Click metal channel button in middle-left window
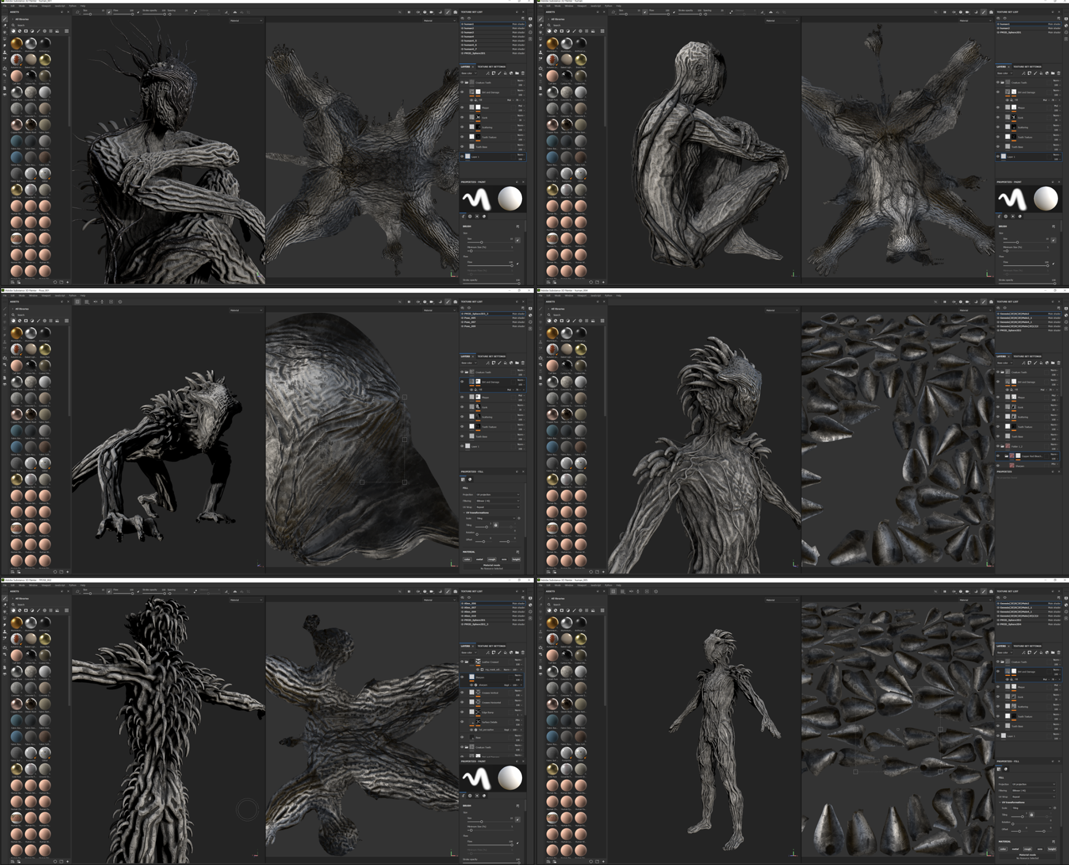Viewport: 1069px width, 865px height. (x=479, y=559)
